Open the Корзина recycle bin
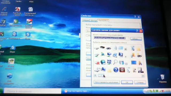The height and width of the screenshot is (96, 171). [163, 78]
